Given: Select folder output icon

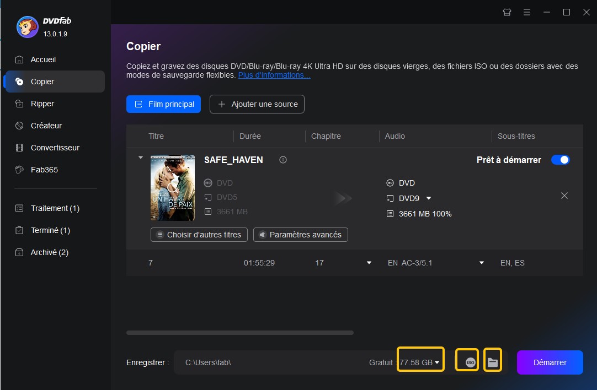Looking at the screenshot, I should (x=493, y=362).
